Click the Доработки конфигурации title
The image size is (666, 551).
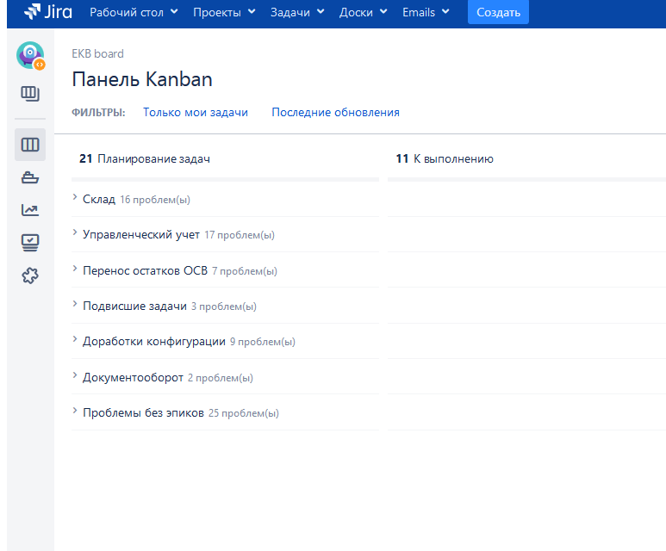point(154,341)
